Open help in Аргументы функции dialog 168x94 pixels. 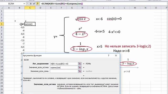coord(108,56)
